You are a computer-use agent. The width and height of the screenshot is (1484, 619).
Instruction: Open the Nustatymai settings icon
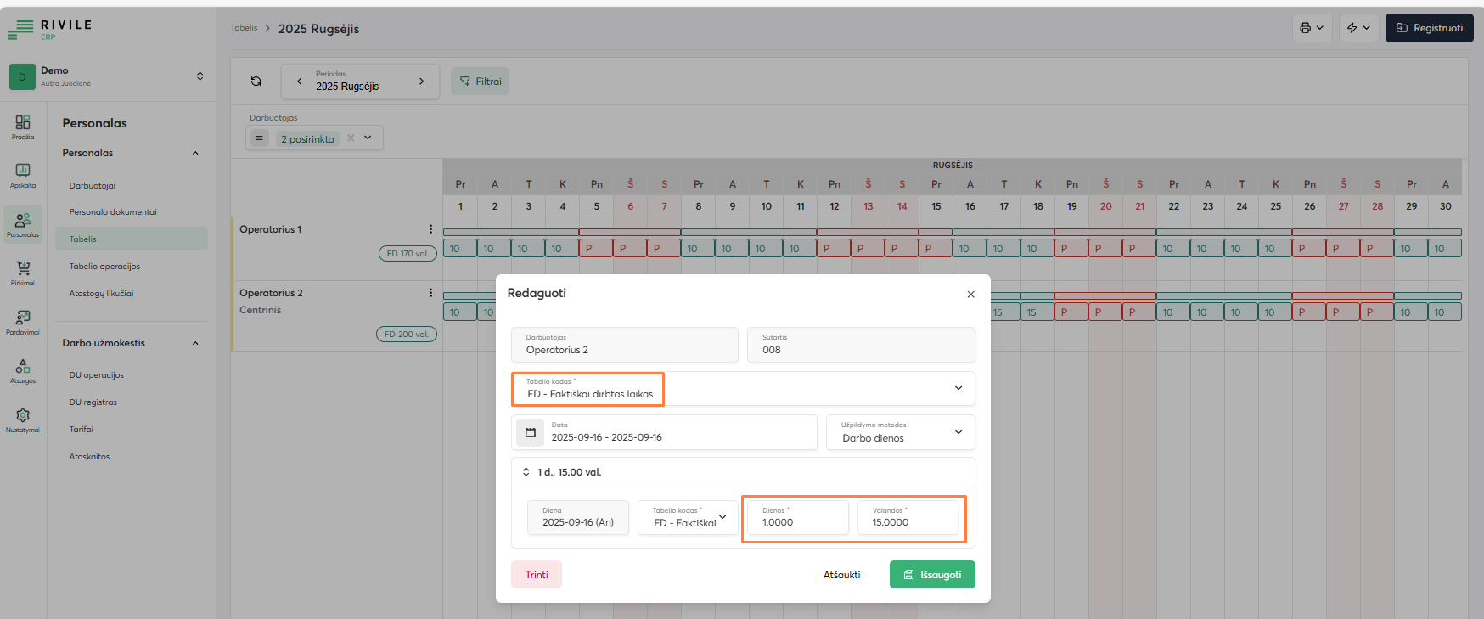click(x=23, y=417)
